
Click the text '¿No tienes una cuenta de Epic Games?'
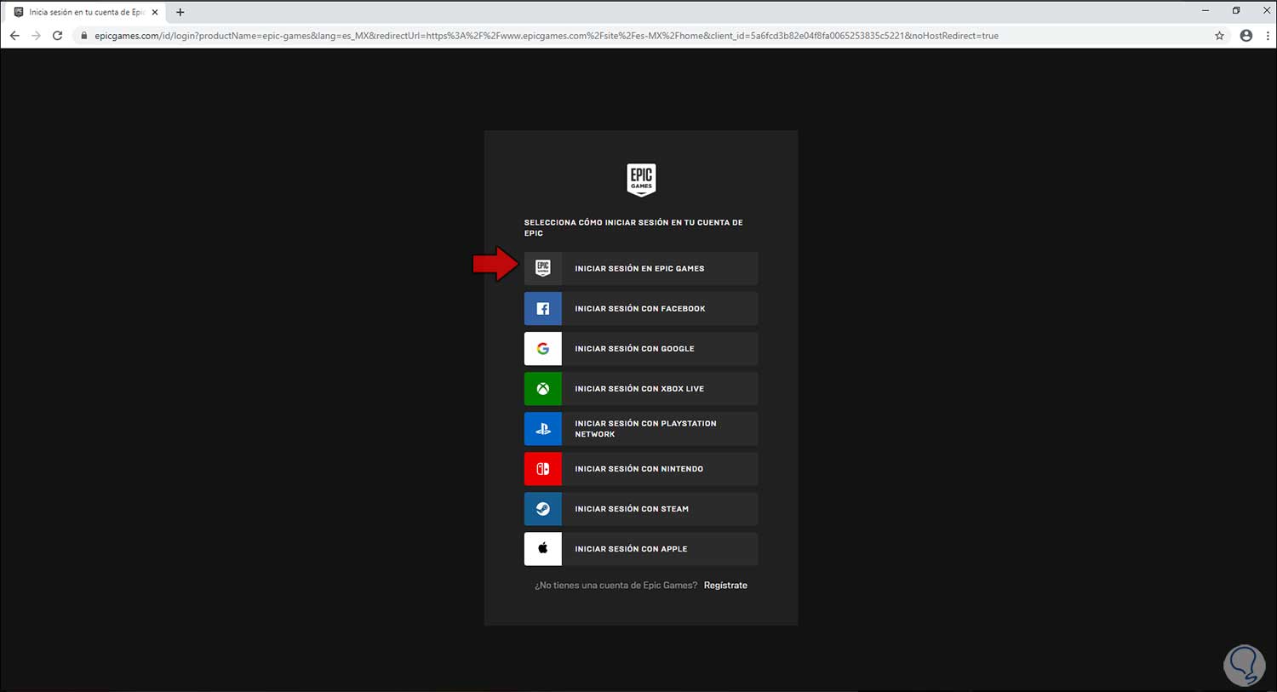(x=616, y=585)
